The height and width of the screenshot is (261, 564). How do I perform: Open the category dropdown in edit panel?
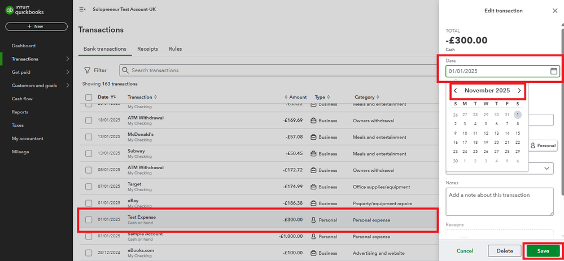pyautogui.click(x=548, y=168)
